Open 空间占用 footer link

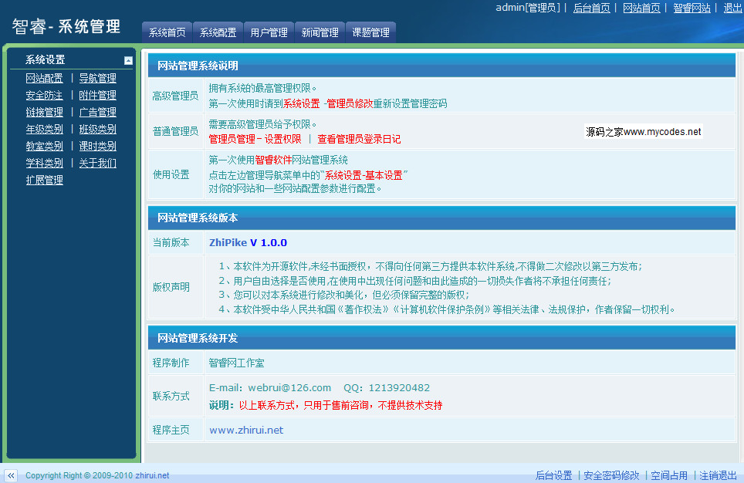[669, 475]
